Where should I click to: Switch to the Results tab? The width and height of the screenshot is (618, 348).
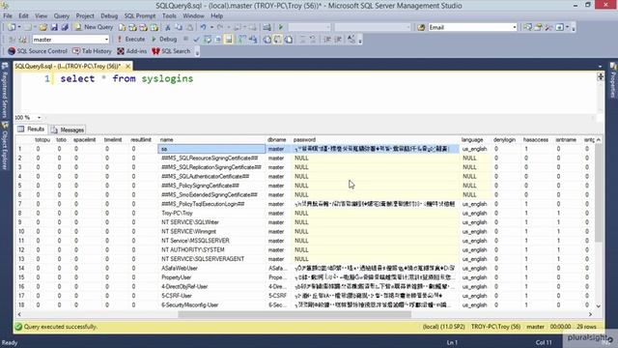31,130
